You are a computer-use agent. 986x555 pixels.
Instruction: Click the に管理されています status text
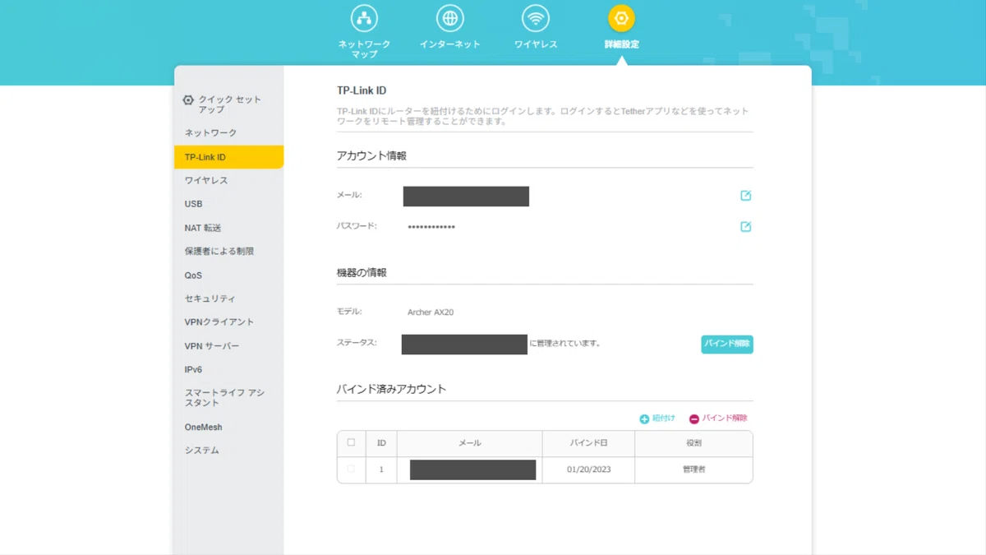(x=565, y=344)
